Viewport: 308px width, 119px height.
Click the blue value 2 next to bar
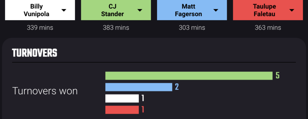click(x=177, y=87)
